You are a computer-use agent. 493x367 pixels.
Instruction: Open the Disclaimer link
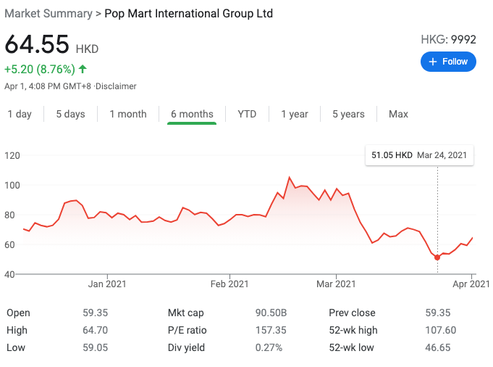(x=116, y=86)
